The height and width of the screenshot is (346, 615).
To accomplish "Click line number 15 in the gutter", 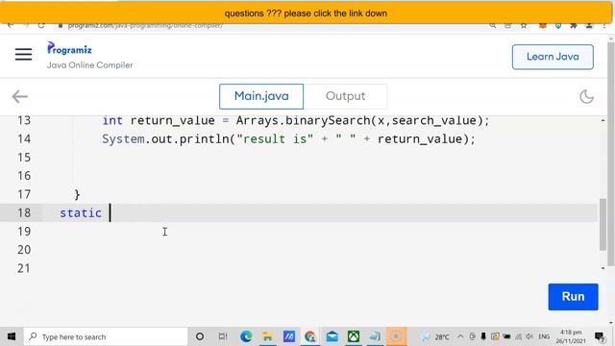I will pos(24,158).
